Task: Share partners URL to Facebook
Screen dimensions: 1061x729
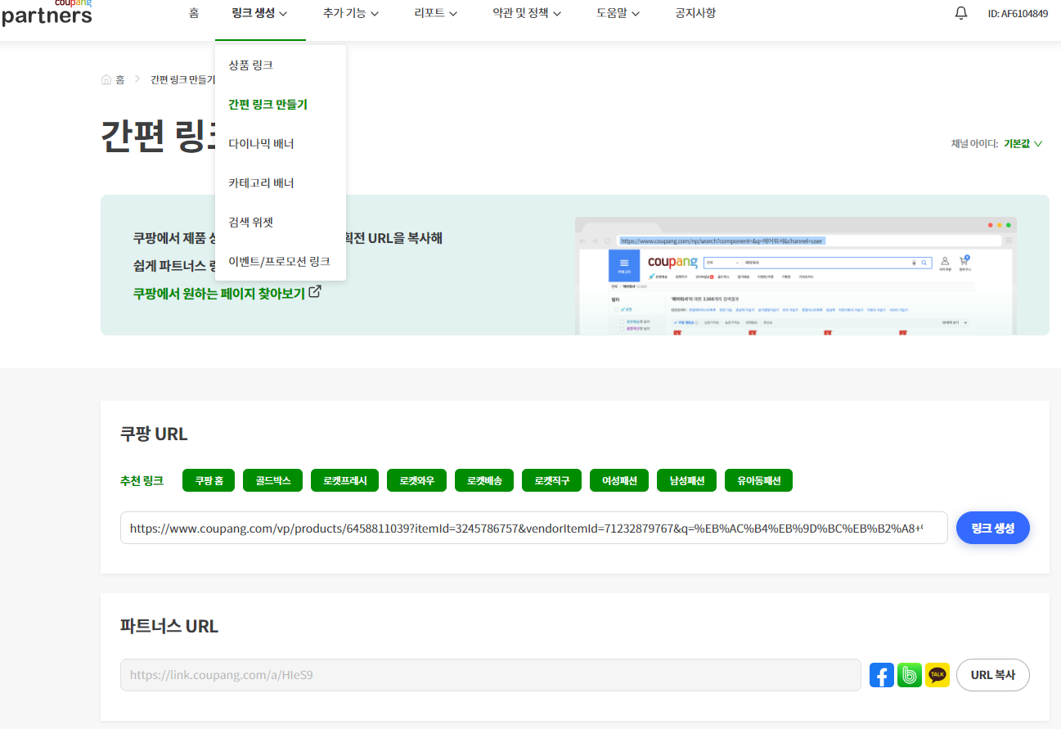Action: (x=882, y=675)
